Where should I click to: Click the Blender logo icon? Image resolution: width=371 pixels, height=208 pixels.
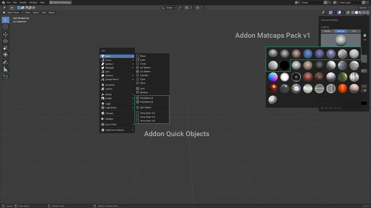tap(3, 2)
